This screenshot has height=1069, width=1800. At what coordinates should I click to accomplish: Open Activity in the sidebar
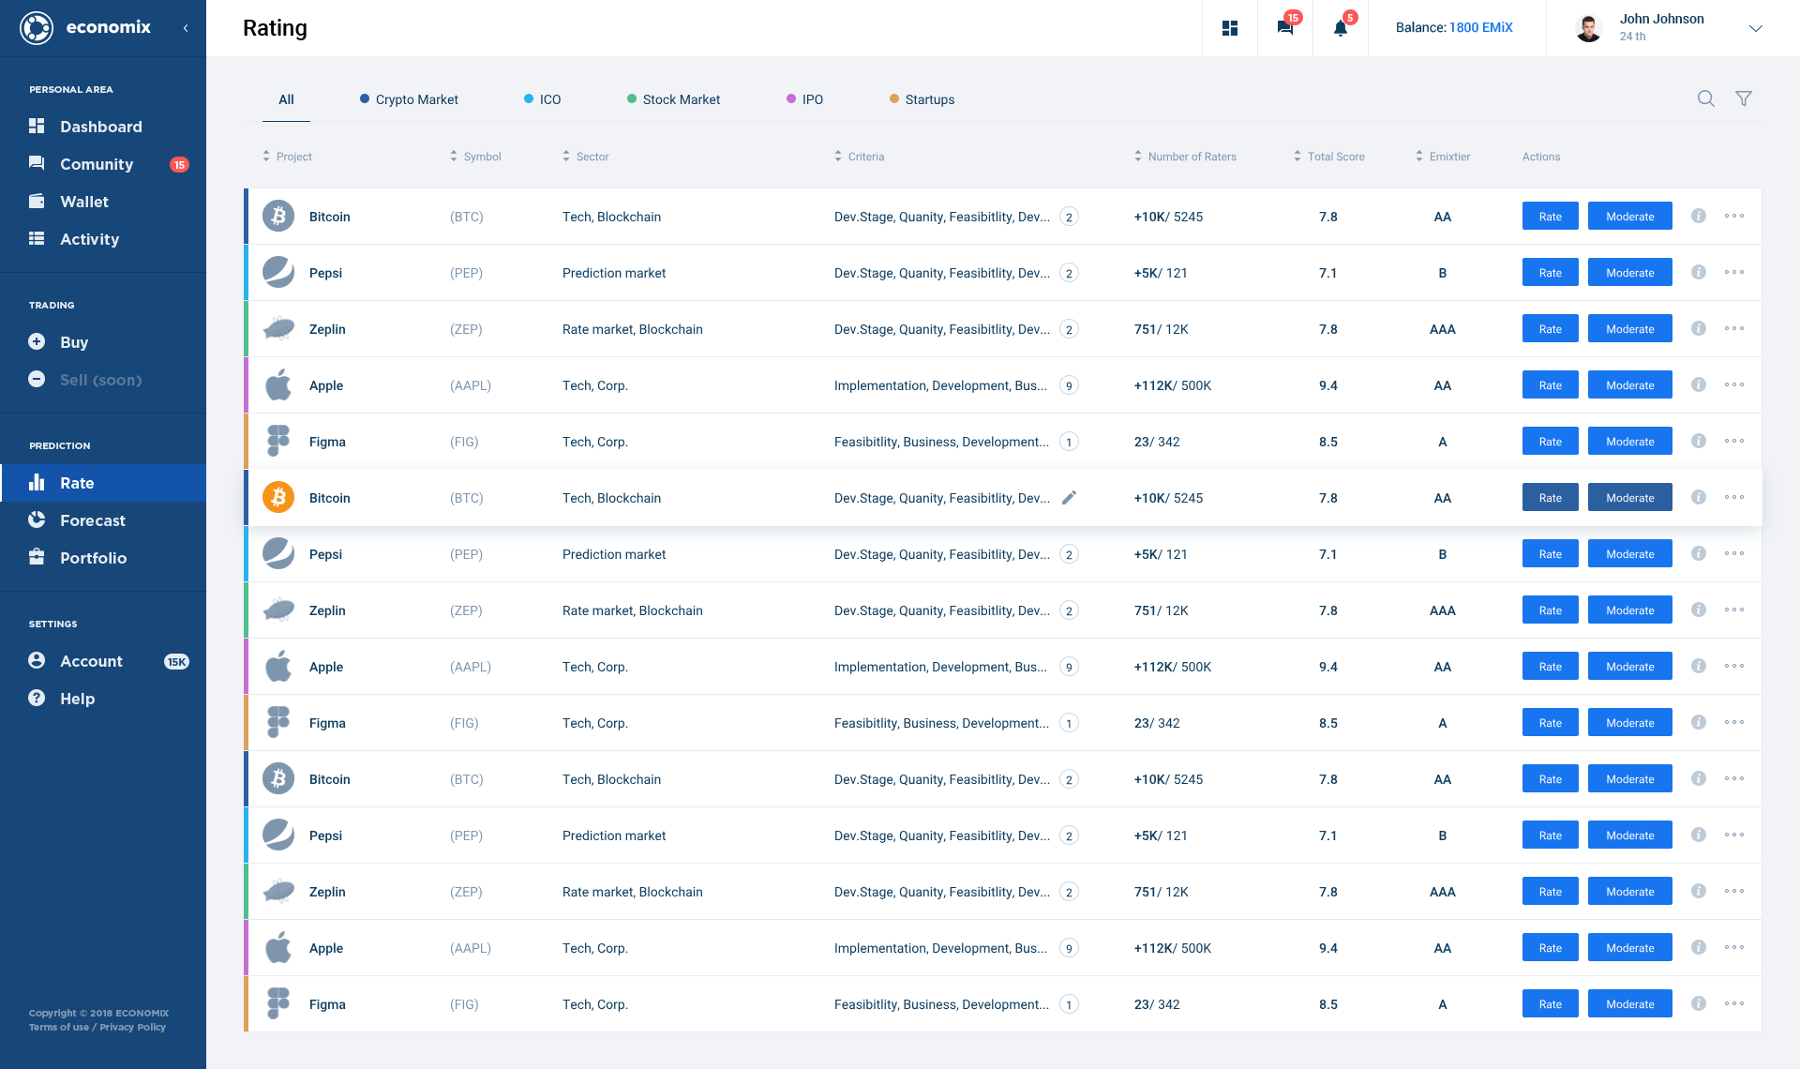pos(103,239)
